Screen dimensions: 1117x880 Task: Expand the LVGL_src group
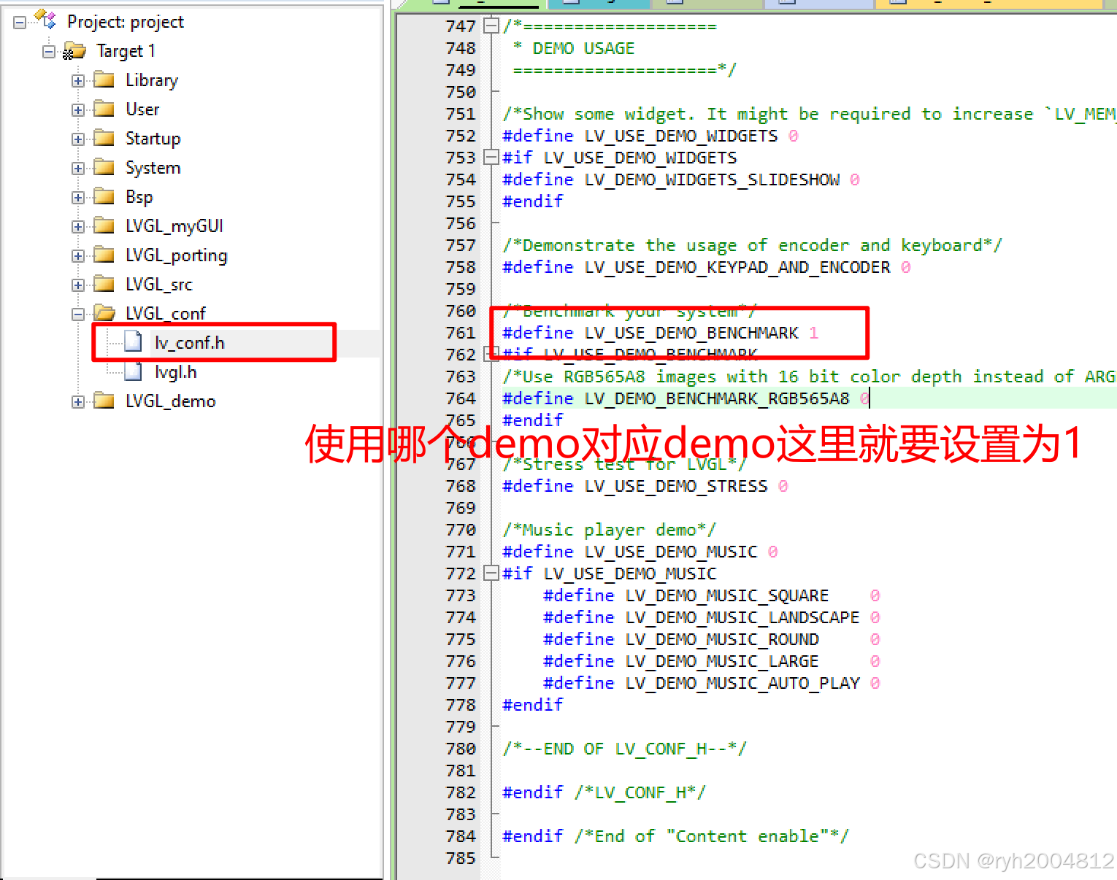(x=78, y=285)
